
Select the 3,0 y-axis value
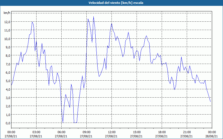tap(8, 98)
